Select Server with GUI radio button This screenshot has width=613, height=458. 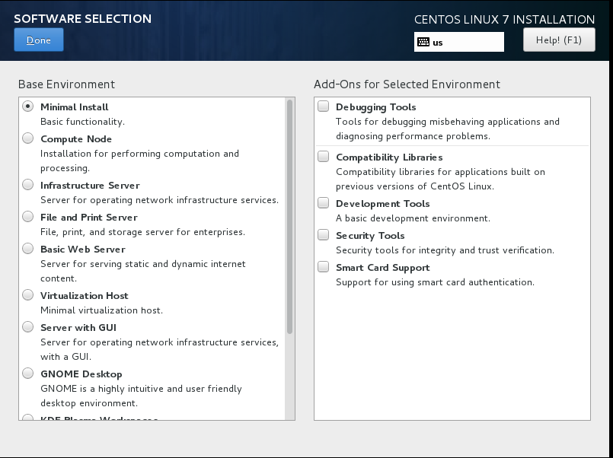click(x=27, y=327)
